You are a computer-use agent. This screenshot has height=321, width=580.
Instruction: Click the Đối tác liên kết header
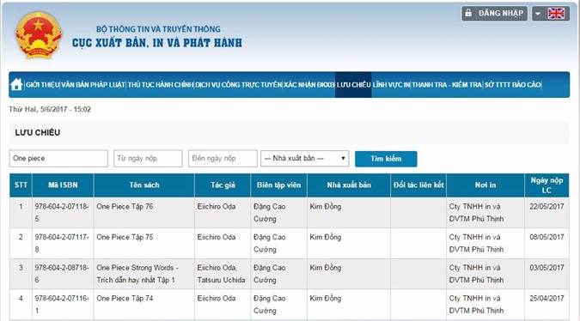[x=418, y=185]
